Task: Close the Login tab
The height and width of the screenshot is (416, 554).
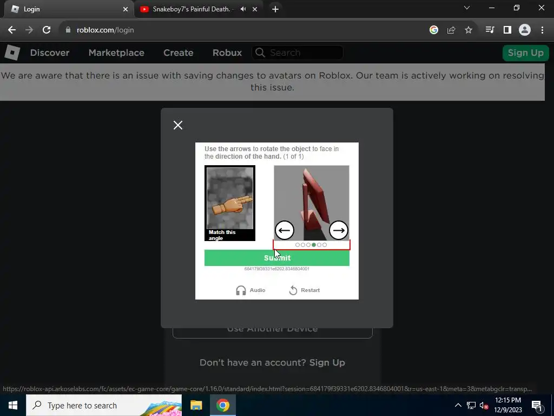Action: [126, 9]
